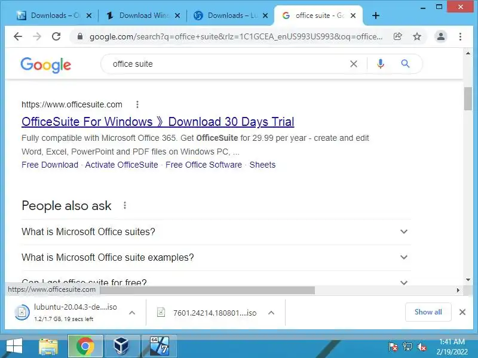Close the downloads bar
478x358 pixels.
462,312
